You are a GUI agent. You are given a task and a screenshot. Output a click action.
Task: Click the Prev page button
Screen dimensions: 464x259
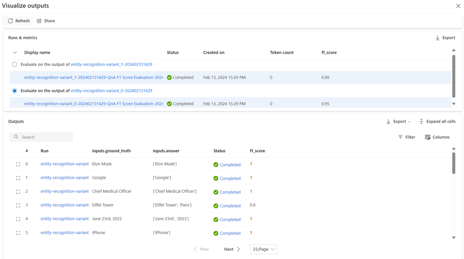point(201,249)
